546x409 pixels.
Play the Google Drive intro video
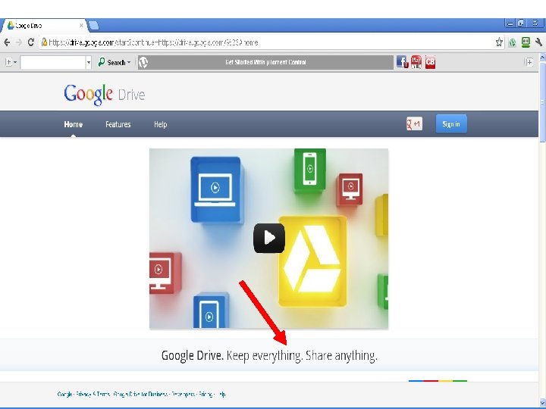[268, 239]
